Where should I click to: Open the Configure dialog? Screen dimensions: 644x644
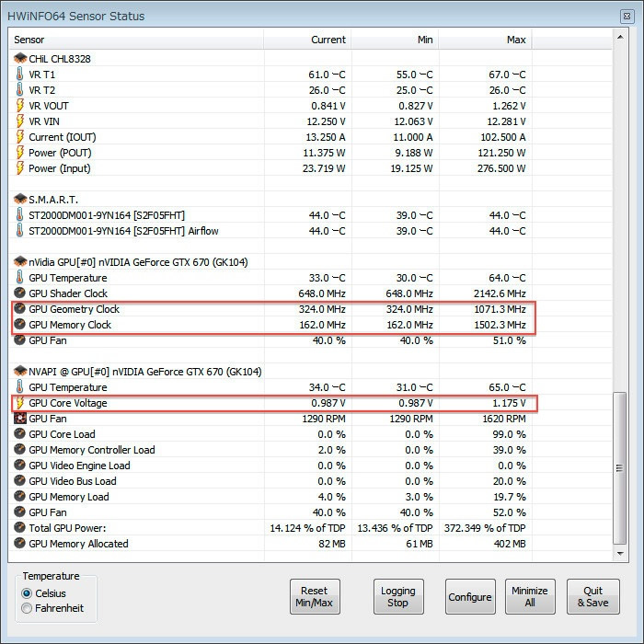470,596
